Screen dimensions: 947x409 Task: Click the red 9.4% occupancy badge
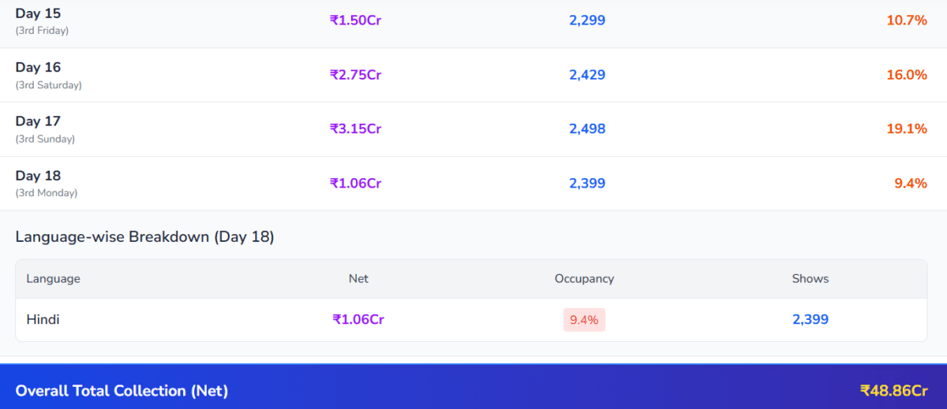pos(584,320)
